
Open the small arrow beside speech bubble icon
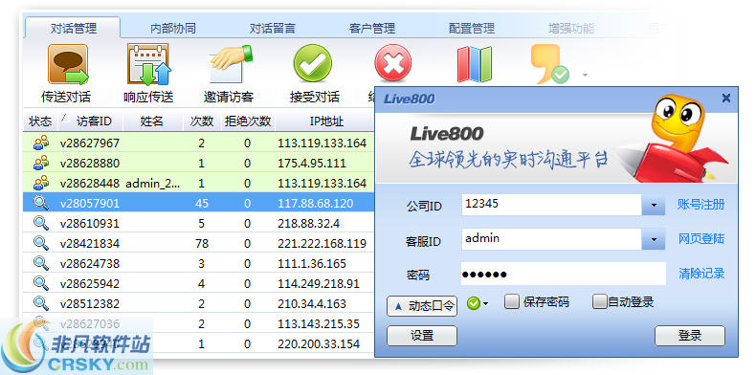(585, 76)
